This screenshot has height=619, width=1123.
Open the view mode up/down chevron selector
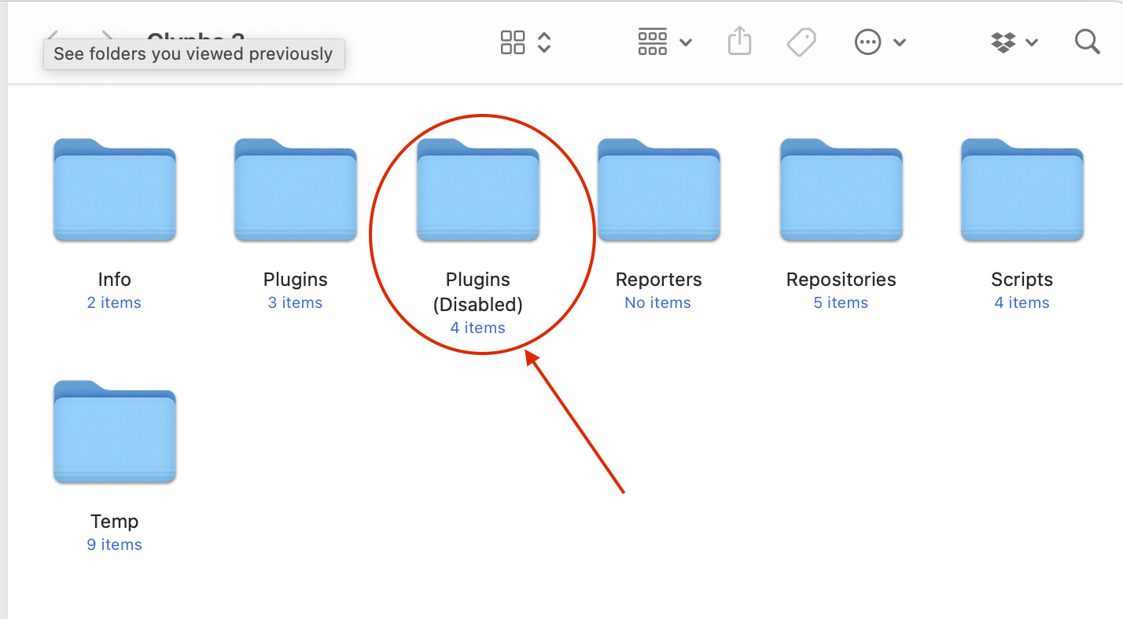pyautogui.click(x=544, y=42)
